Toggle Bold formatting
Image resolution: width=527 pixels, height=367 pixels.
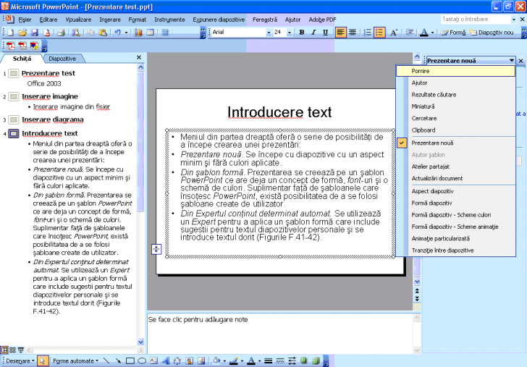301,33
